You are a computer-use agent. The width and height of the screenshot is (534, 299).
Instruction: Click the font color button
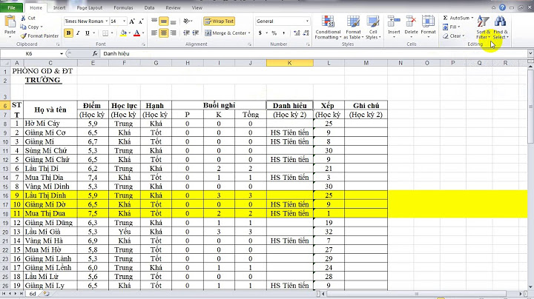point(136,33)
